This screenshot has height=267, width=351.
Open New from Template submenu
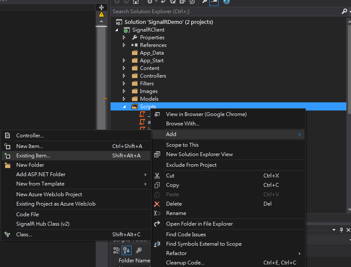(76, 184)
